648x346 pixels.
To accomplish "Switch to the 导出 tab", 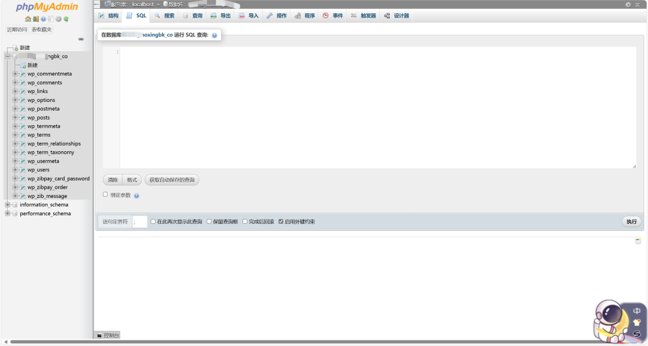I will (x=220, y=16).
